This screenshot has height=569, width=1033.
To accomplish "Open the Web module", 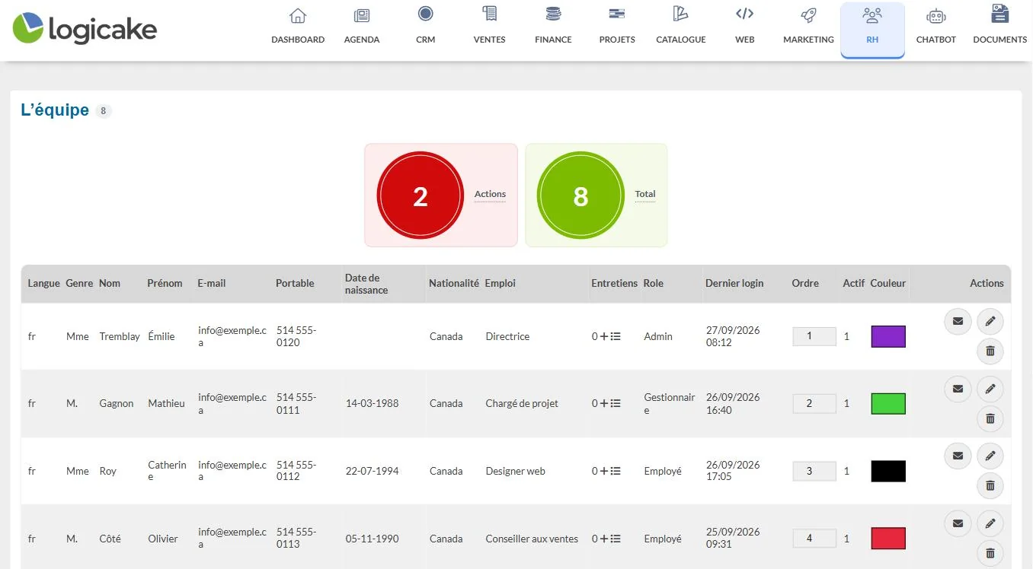I will point(745,27).
